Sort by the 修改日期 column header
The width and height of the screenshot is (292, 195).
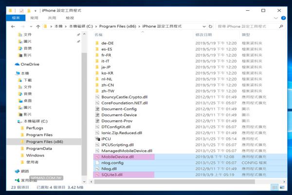(x=203, y=35)
